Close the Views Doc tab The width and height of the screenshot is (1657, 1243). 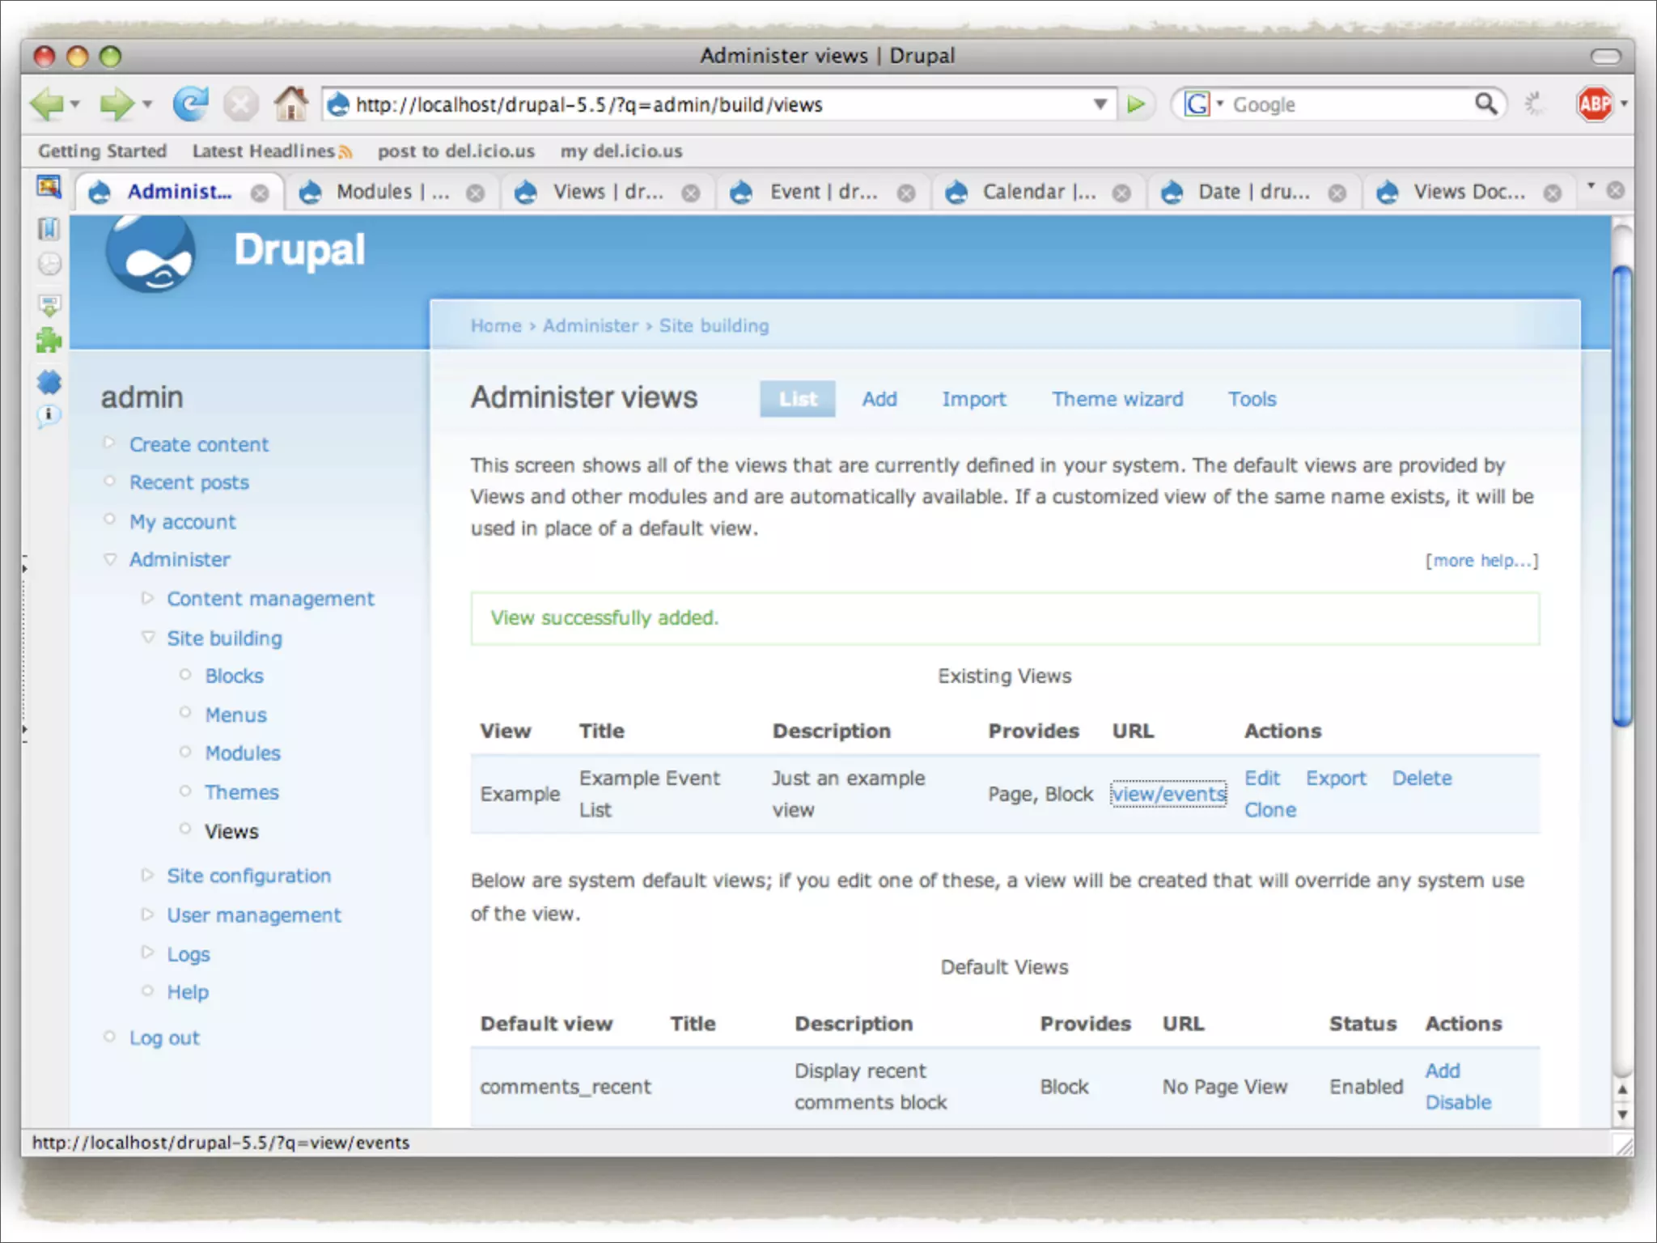coord(1553,193)
